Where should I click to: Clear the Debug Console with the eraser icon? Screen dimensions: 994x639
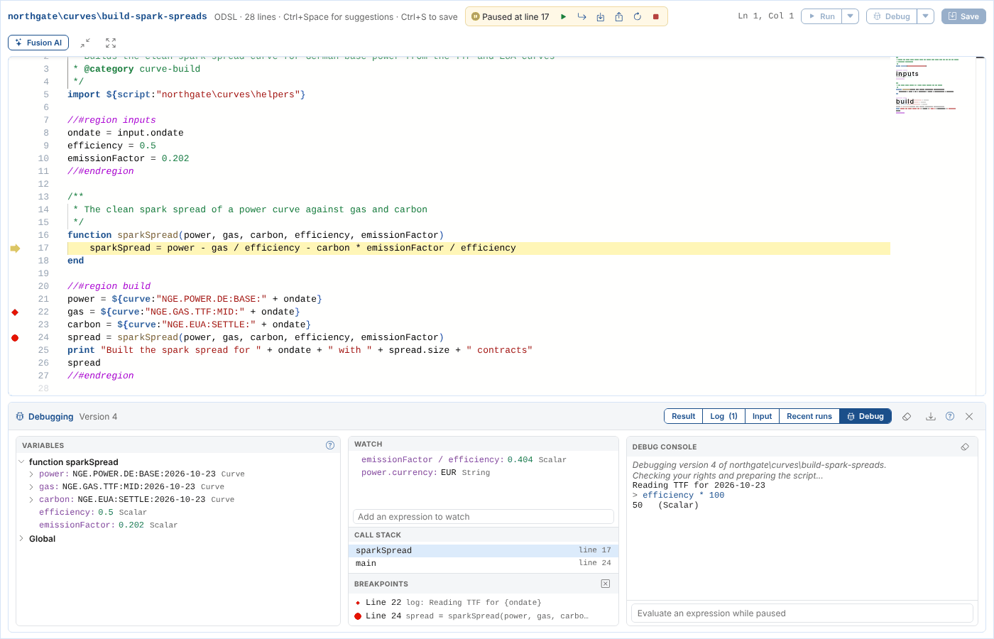(x=965, y=447)
